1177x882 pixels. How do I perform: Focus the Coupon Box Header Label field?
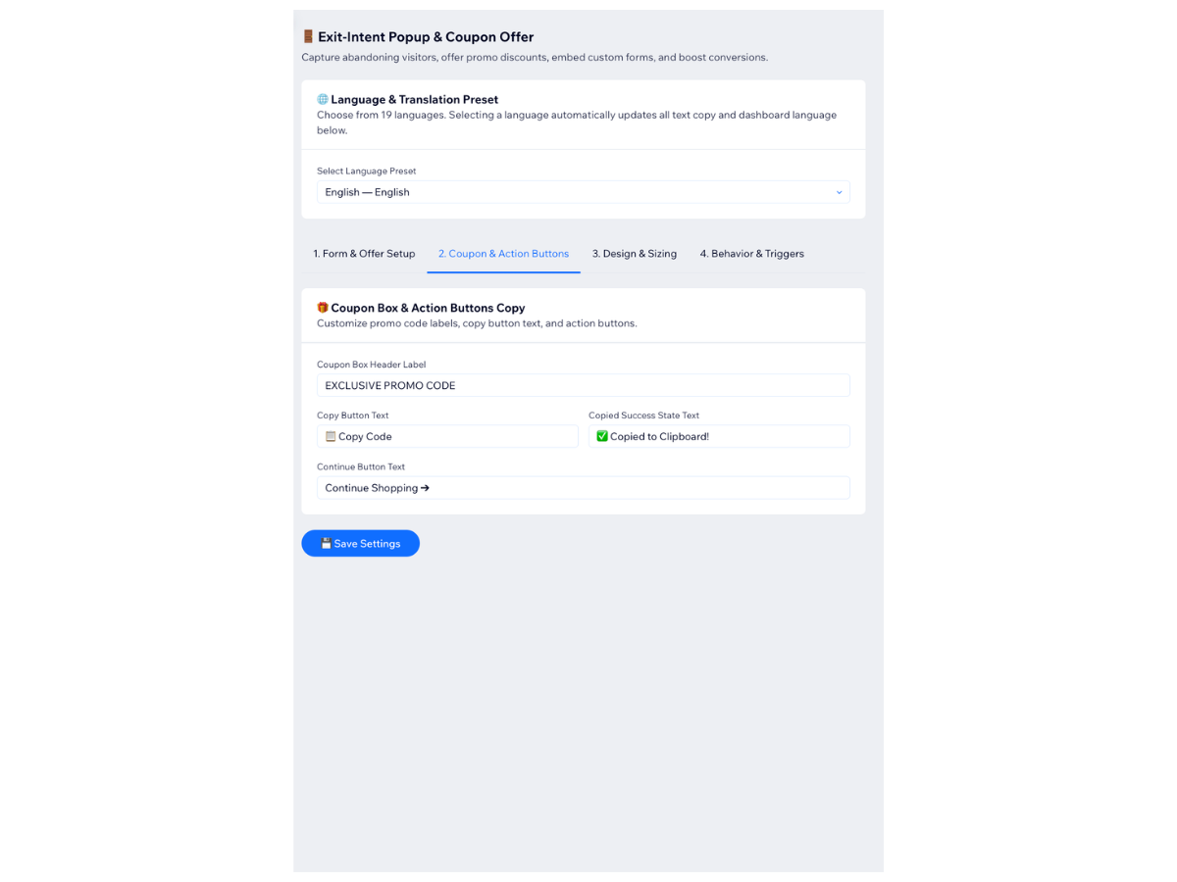coord(584,385)
